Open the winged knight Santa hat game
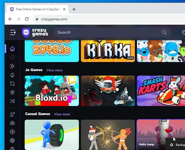 pos(108,91)
